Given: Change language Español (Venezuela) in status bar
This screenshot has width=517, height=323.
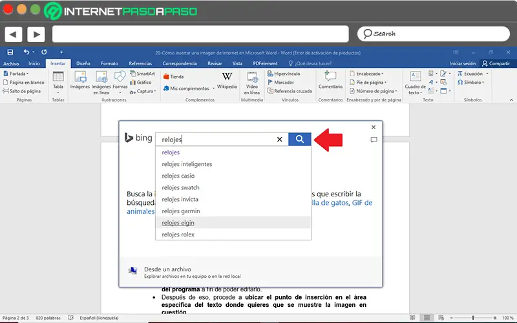Looking at the screenshot, I should (99, 318).
